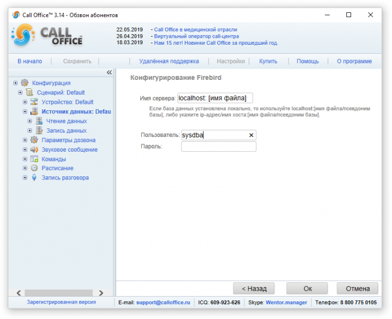Image resolution: width=392 pixels, height=319 pixels.
Task: Open Нам 15 лет! news link
Action: coord(216,43)
